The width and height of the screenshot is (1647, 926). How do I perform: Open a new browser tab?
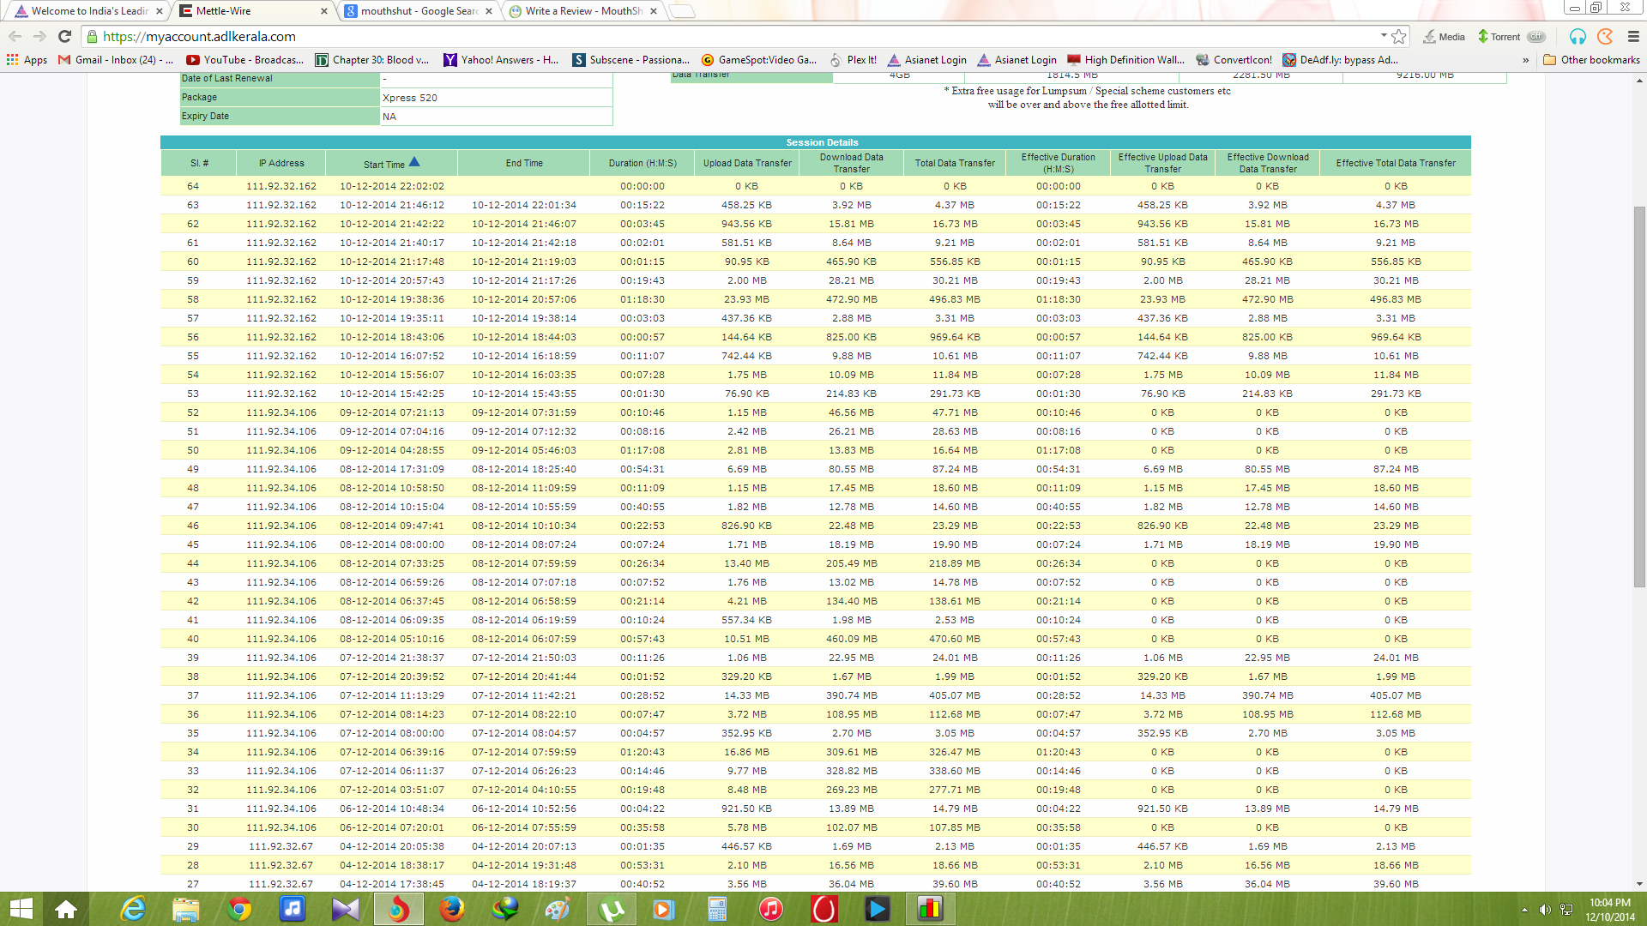pyautogui.click(x=682, y=11)
